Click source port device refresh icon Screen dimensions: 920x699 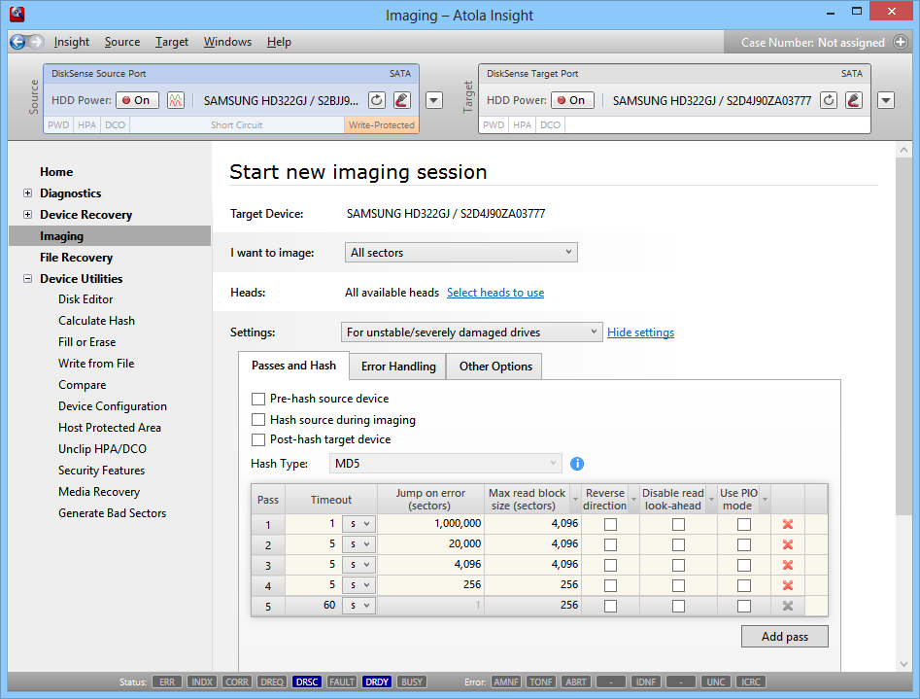[377, 100]
